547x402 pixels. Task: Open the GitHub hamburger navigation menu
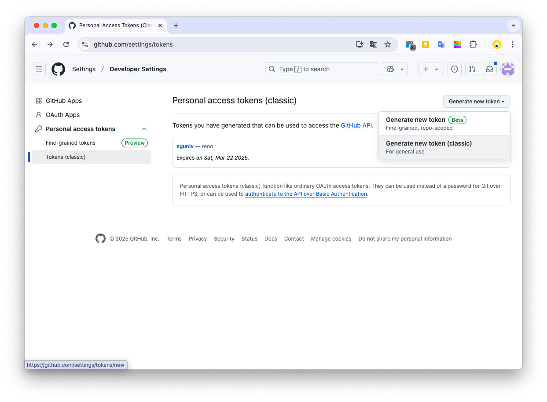(39, 69)
